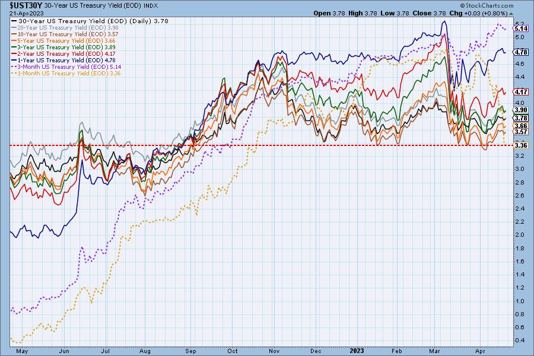Click the 3.57 price label on right axis

(x=521, y=132)
